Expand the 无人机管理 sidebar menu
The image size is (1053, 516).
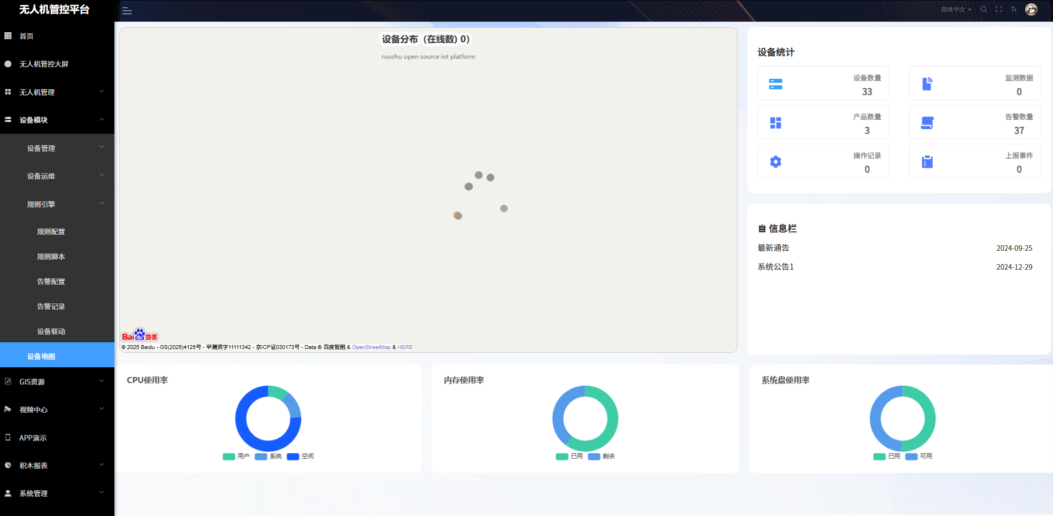click(57, 92)
